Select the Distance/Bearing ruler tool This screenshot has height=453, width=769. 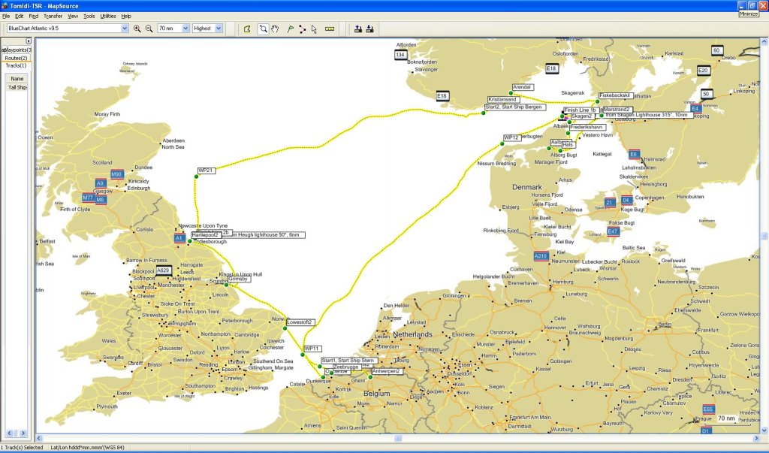point(330,29)
